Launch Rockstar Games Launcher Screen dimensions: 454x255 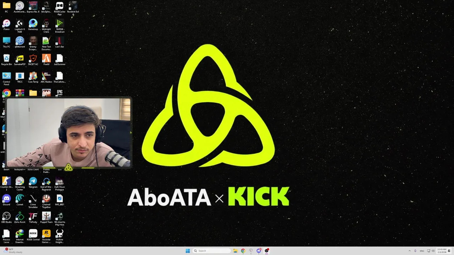[x=46, y=237]
